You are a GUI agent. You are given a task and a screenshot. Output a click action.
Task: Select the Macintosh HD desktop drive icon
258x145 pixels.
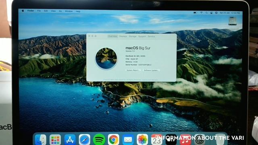(x=233, y=21)
